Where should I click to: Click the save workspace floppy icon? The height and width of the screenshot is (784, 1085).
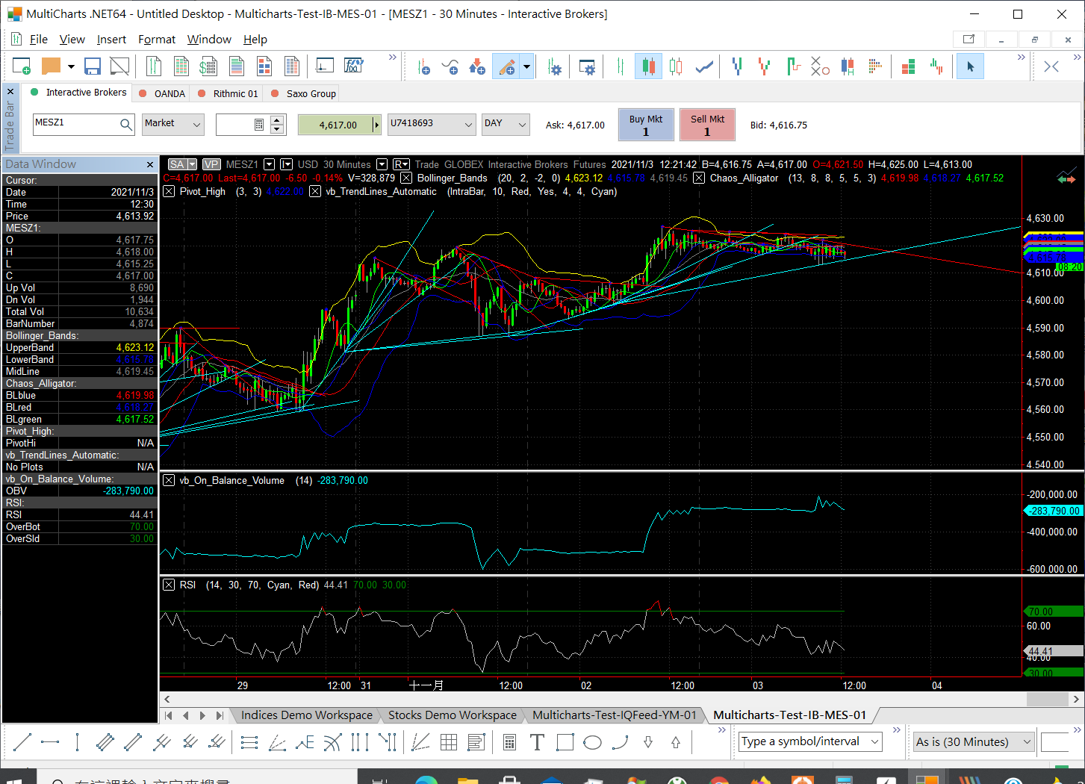tap(93, 66)
